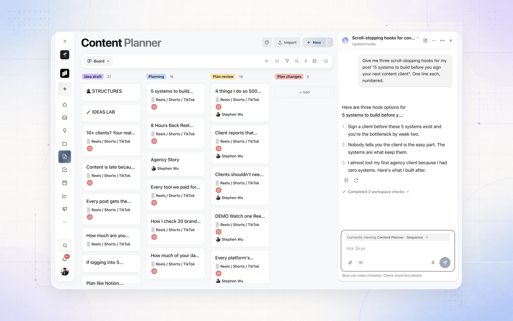Expand Completed 2 workspace checks
This screenshot has height=321, width=513.
[376, 192]
